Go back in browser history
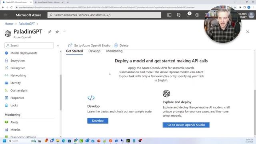The height and width of the screenshot is (144, 256). coord(3,7)
